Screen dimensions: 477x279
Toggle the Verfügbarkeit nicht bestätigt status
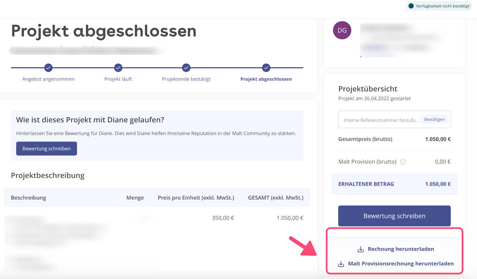point(439,6)
